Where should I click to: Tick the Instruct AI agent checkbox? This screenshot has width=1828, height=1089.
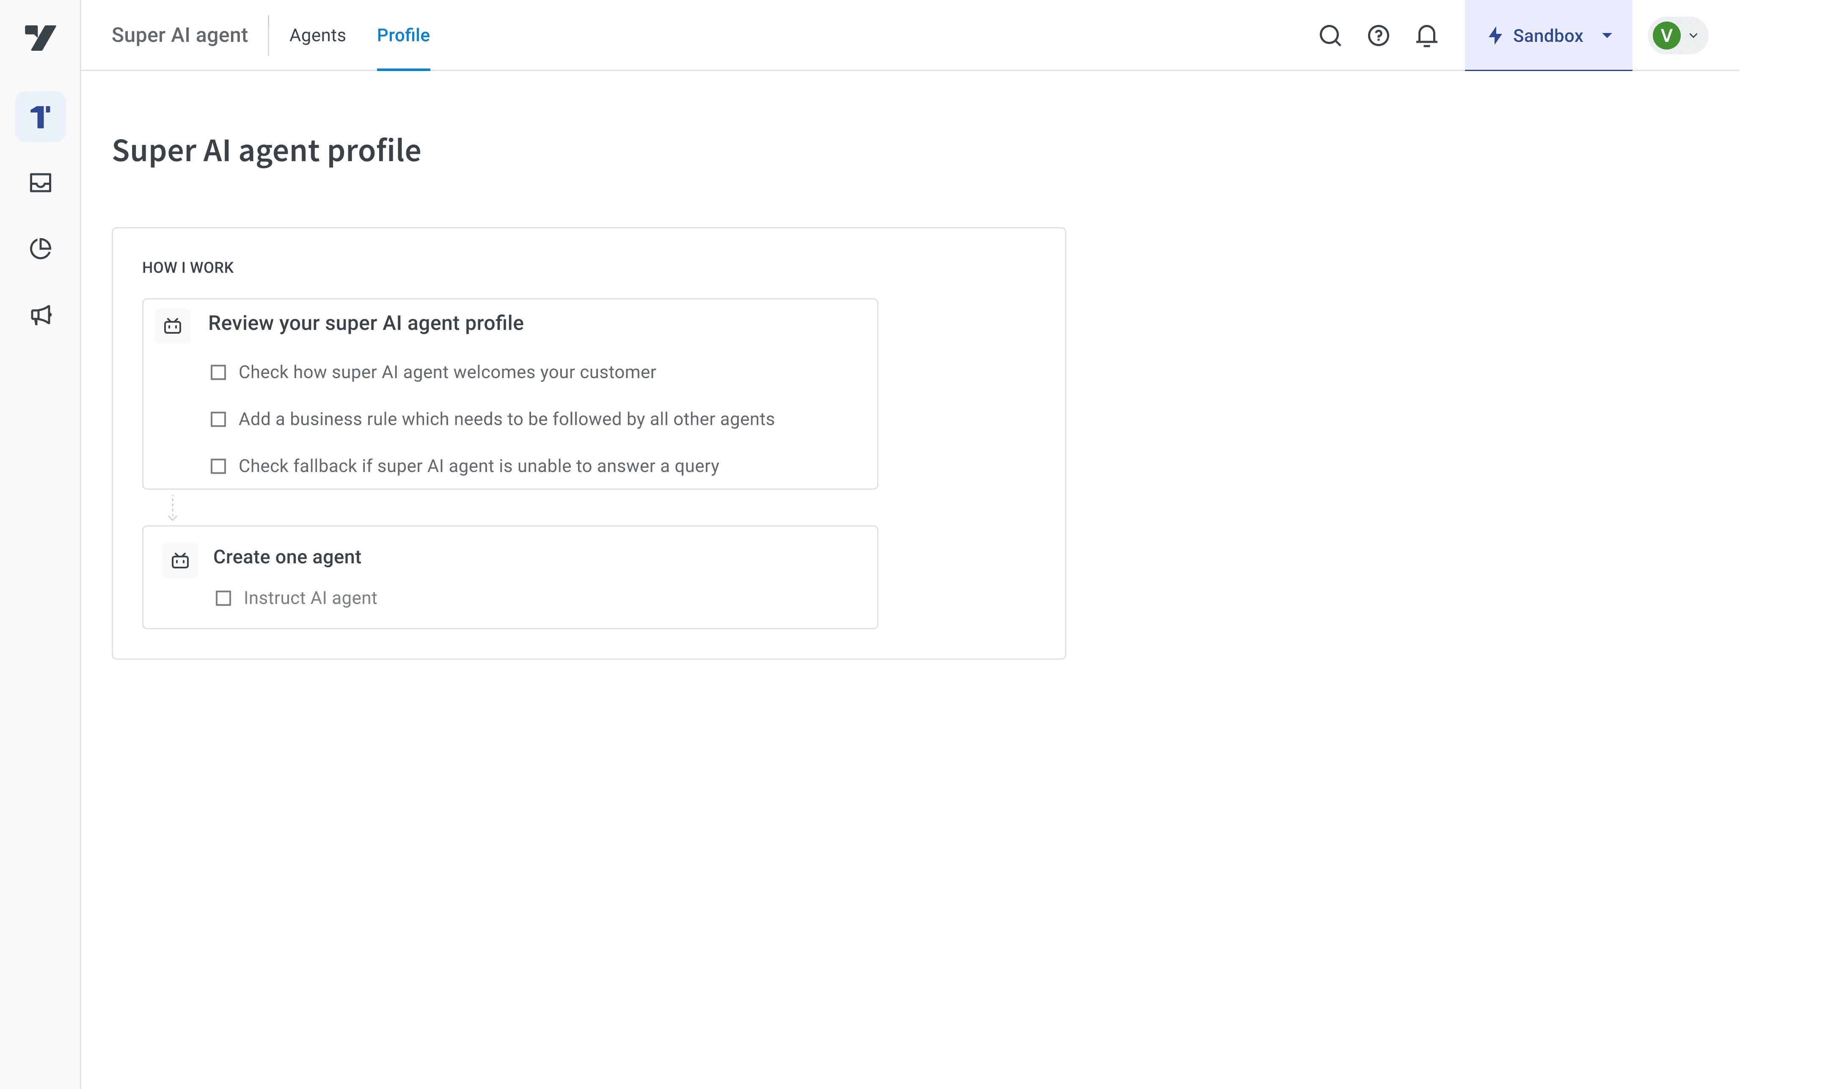(x=223, y=598)
